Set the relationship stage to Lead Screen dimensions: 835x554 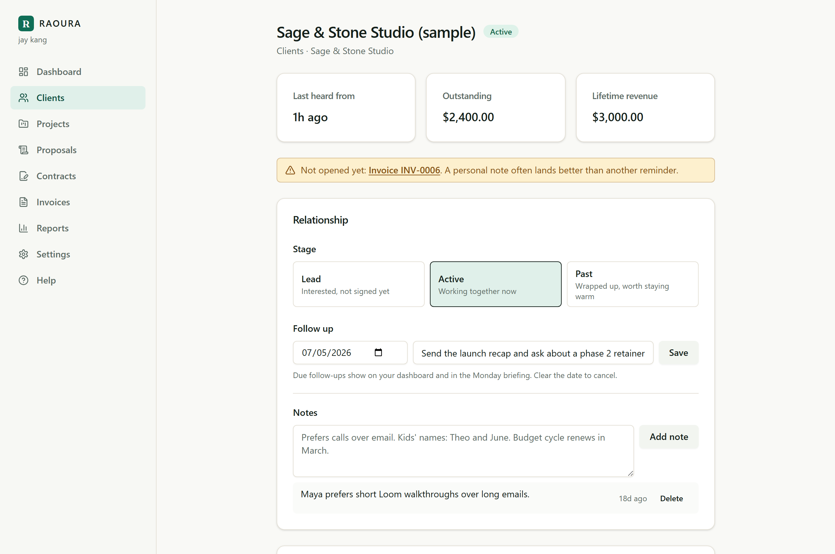point(358,284)
